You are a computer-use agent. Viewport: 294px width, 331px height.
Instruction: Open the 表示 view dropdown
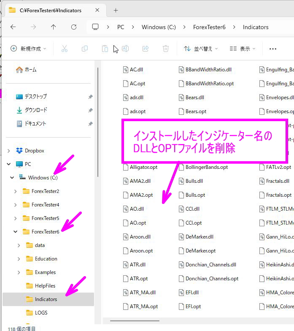pyautogui.click(x=243, y=49)
